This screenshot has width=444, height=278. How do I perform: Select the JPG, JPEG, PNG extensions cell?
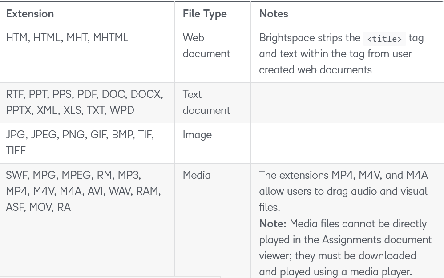pyautogui.click(x=80, y=142)
